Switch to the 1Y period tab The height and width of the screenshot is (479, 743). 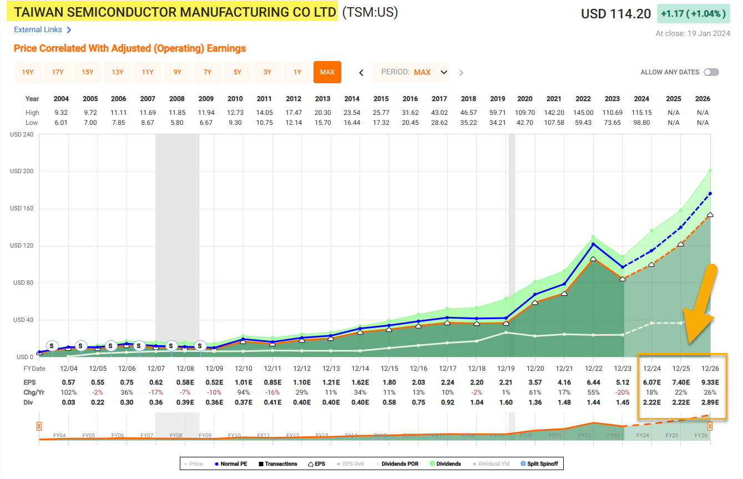(298, 72)
